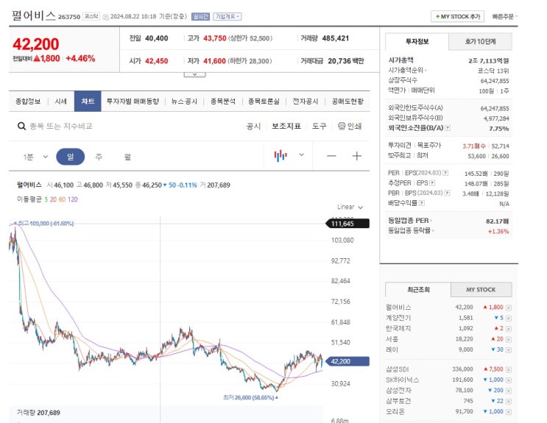Click the magnifier search icon

[22, 127]
